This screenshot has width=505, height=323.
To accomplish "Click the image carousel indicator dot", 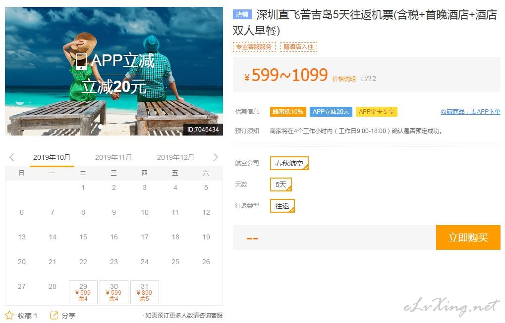I will [101, 126].
